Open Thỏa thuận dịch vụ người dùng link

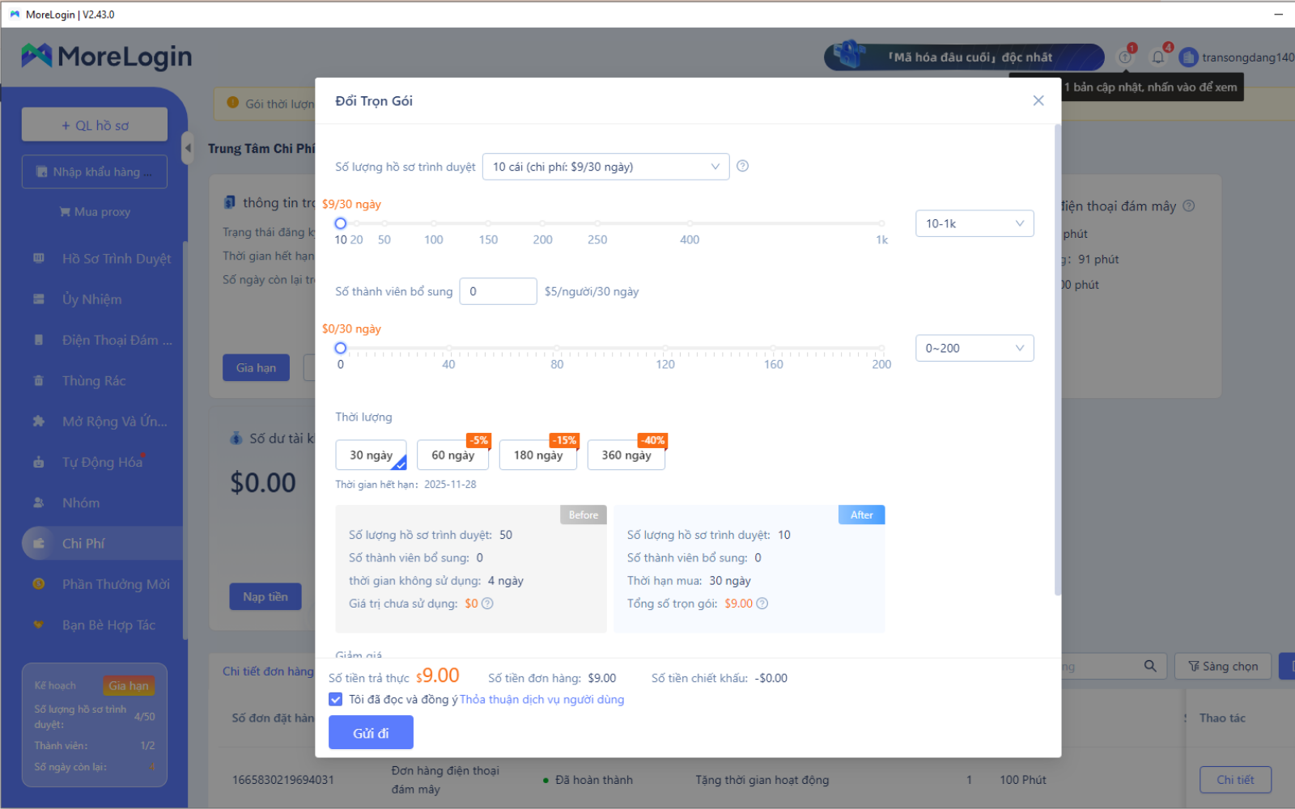(x=541, y=699)
